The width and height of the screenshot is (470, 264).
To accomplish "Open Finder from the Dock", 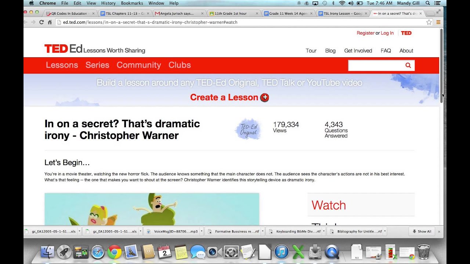I will click(47, 252).
